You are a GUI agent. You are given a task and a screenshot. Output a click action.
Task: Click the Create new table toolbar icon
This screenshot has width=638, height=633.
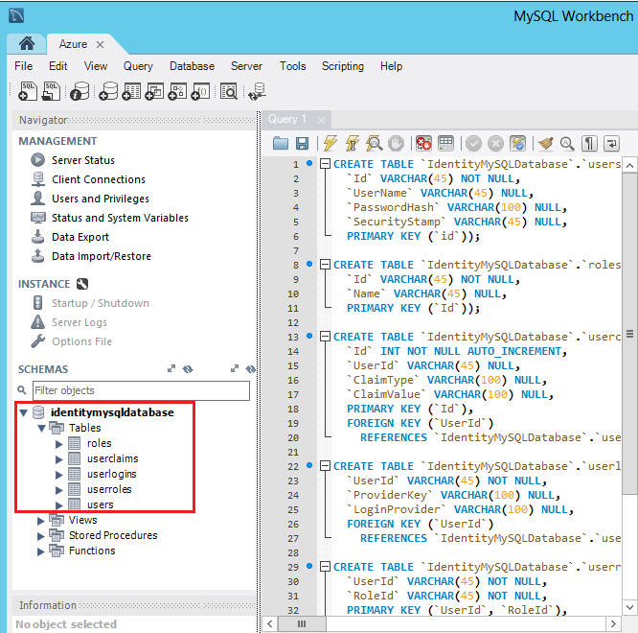131,91
